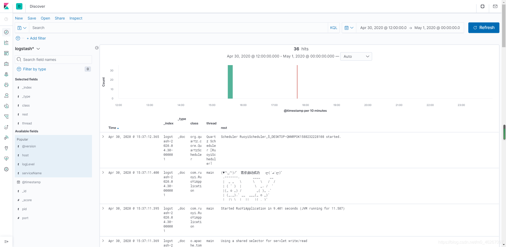Show recently viewed clock icon
506x247 pixels.
tap(6, 19)
